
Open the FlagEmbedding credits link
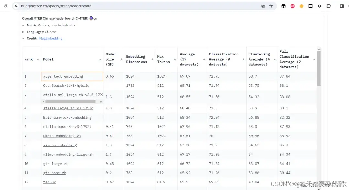pos(51,38)
